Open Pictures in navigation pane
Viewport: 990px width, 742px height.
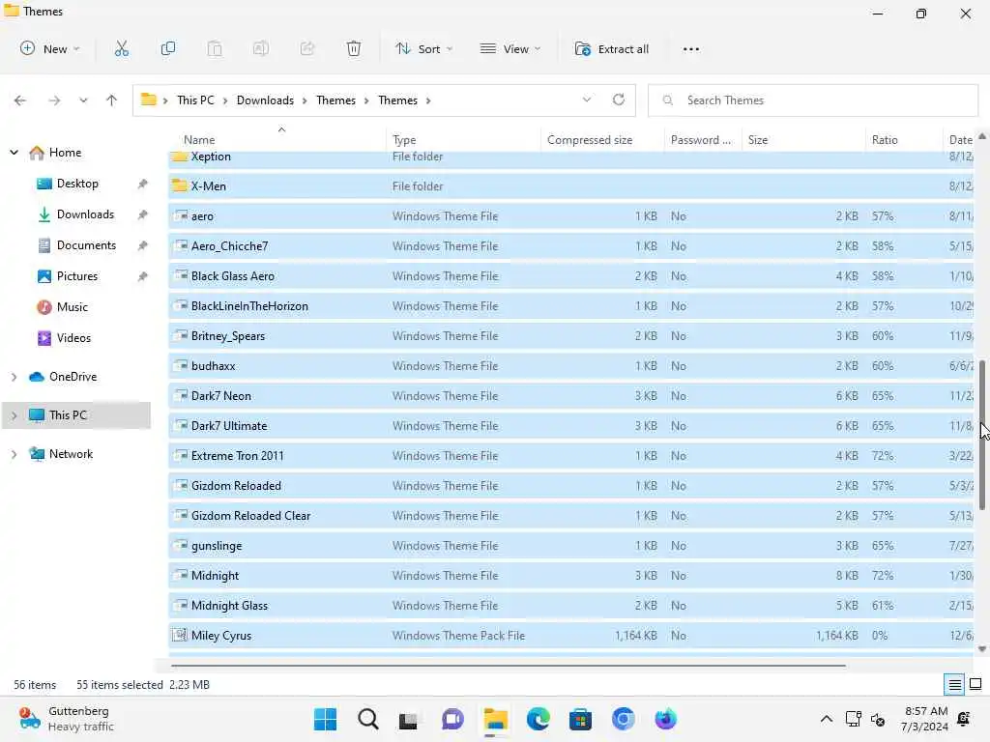point(77,275)
